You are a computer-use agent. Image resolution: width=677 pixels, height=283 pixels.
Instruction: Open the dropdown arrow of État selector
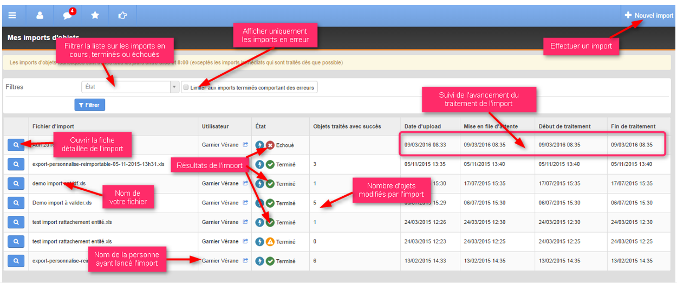[174, 87]
